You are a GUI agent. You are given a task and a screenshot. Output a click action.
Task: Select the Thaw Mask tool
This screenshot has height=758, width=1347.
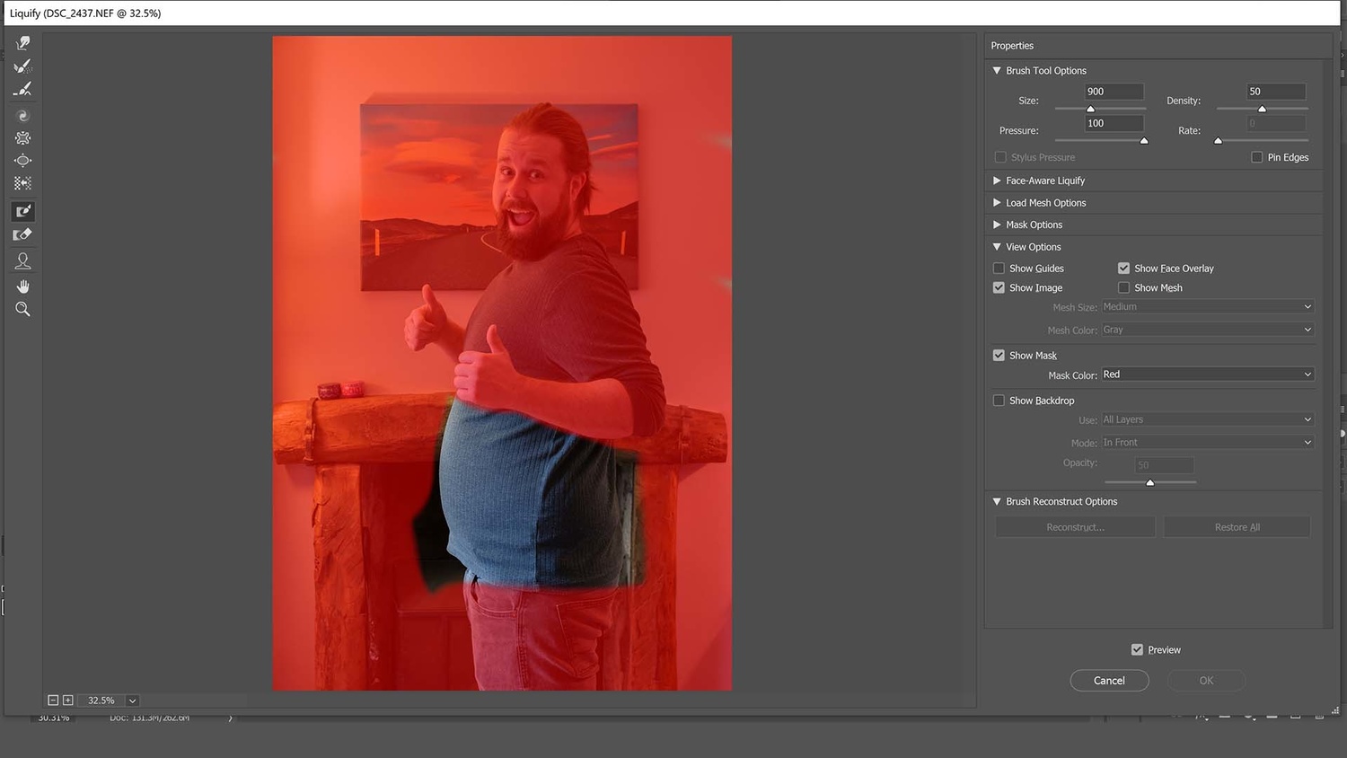point(22,234)
